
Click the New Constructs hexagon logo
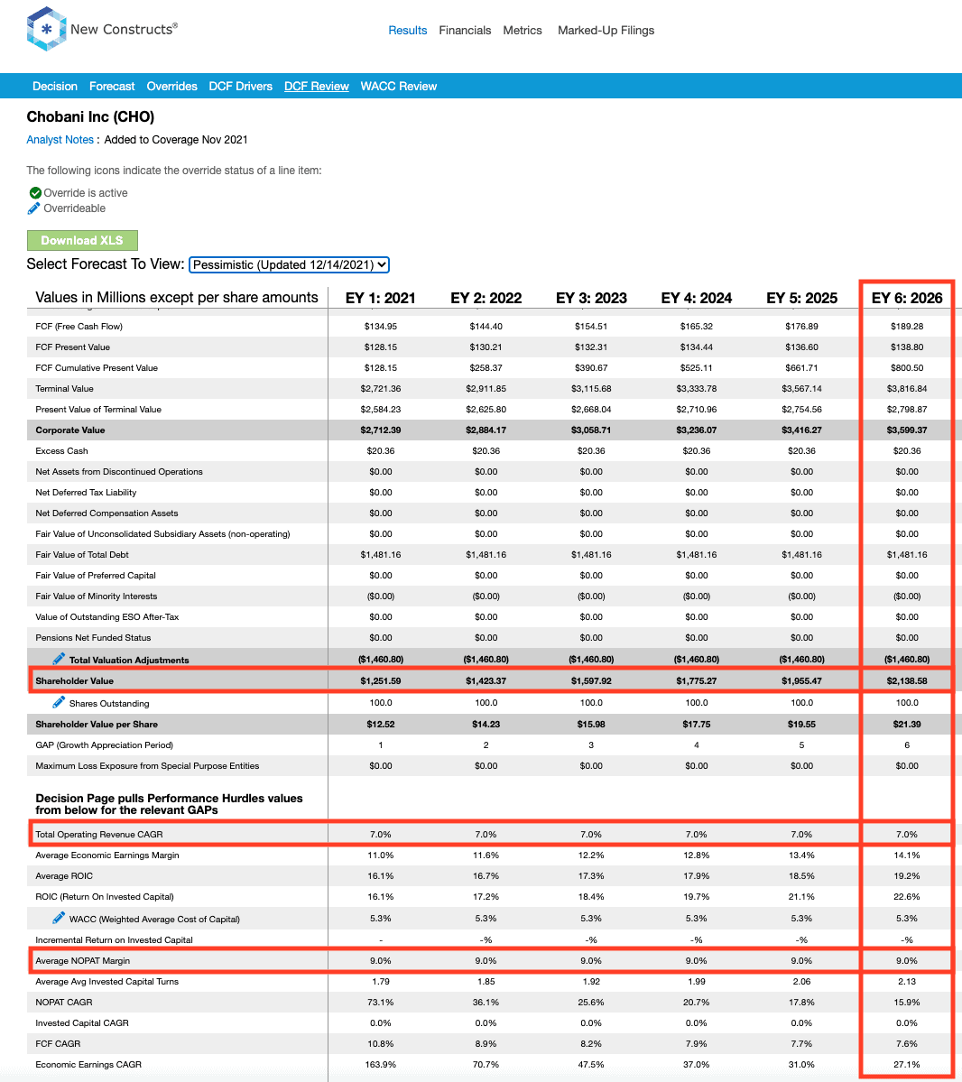(46, 29)
